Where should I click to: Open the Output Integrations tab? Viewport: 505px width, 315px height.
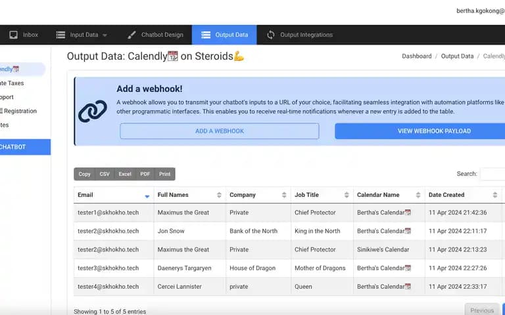coord(300,35)
